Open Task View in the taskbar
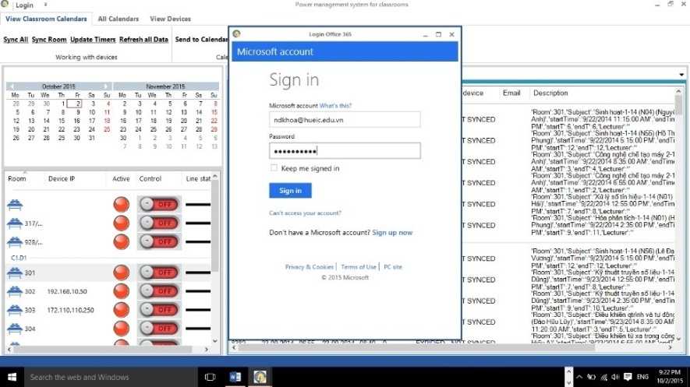The image size is (690, 387). tap(211, 377)
